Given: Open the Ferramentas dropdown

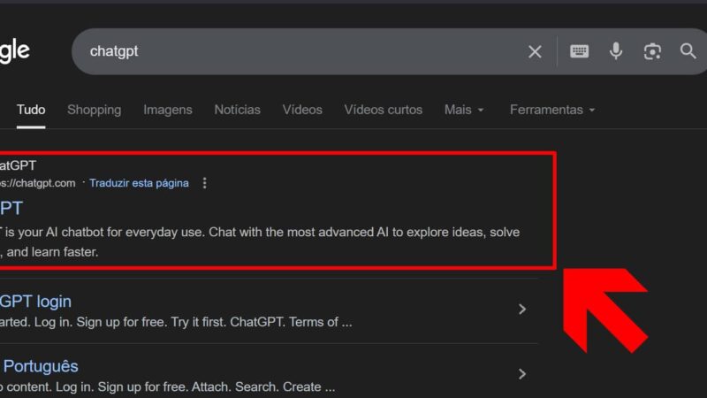Looking at the screenshot, I should 552,110.
